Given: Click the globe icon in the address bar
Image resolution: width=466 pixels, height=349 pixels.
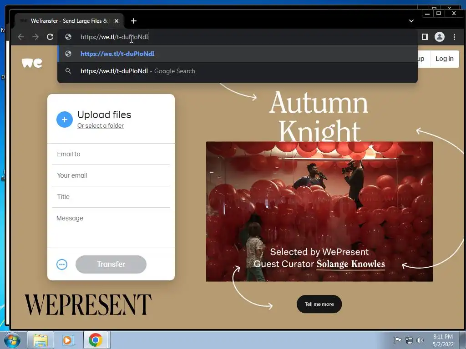Looking at the screenshot, I should 68,37.
